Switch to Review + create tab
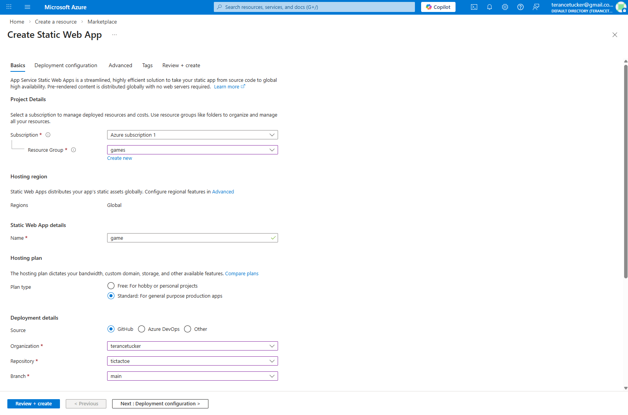The width and height of the screenshot is (628, 415). pos(181,65)
